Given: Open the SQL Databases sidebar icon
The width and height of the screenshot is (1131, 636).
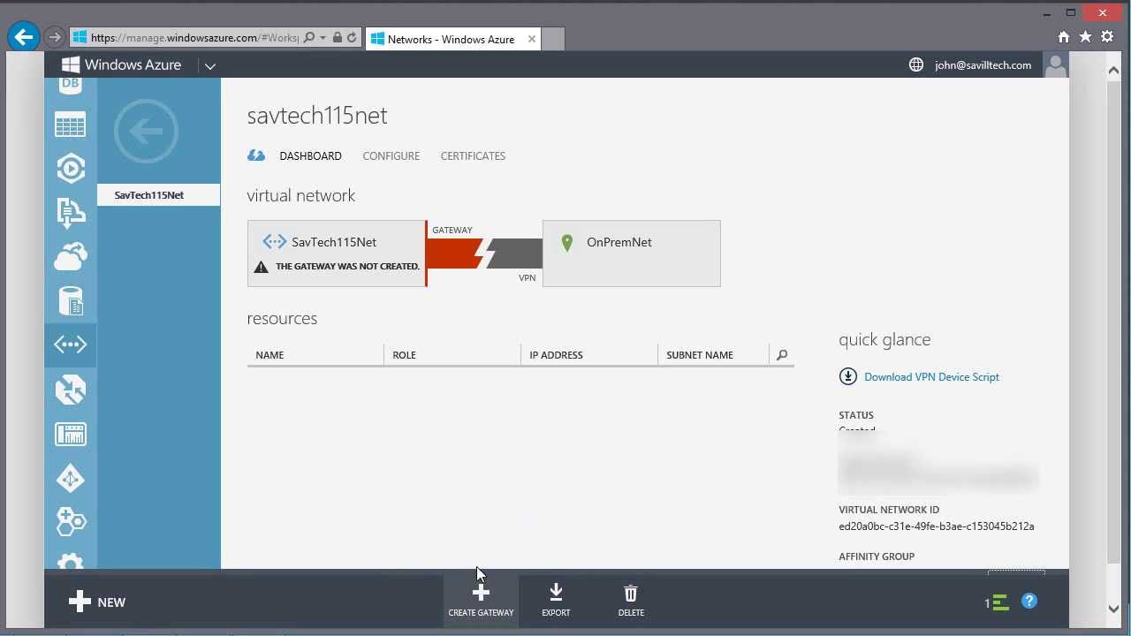Looking at the screenshot, I should click(x=70, y=86).
